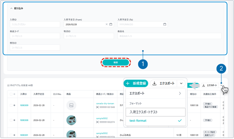Click the 流通加工指示 column header
Screen dimensions: 234x139
[x=210, y=94]
